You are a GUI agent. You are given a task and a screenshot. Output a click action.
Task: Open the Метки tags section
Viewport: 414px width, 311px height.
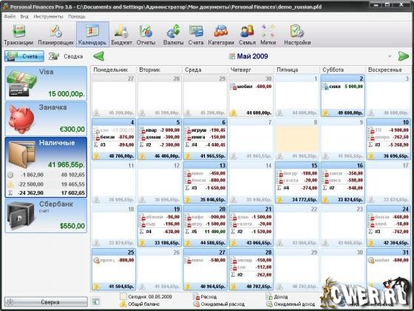(268, 35)
